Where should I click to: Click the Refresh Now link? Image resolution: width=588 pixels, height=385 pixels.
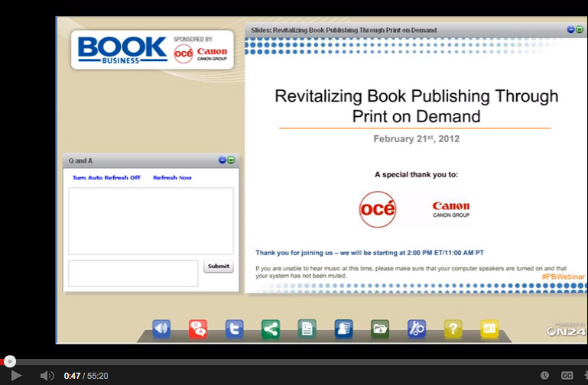(172, 178)
